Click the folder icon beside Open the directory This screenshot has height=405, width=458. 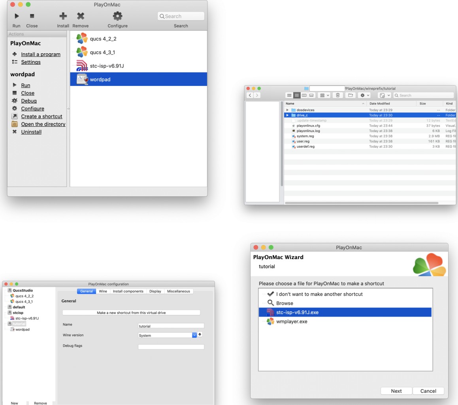[x=15, y=124]
